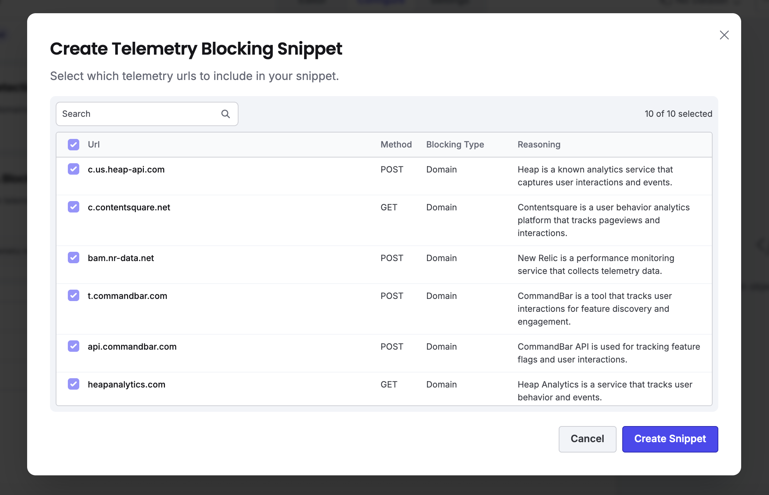Uncheck the bam.nr-data.net row checkbox

(x=74, y=257)
